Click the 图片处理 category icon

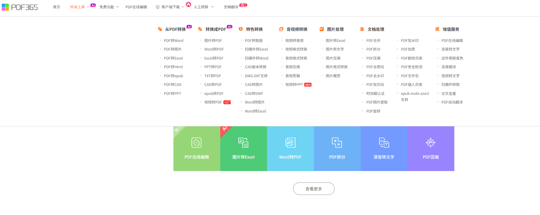click(x=322, y=29)
